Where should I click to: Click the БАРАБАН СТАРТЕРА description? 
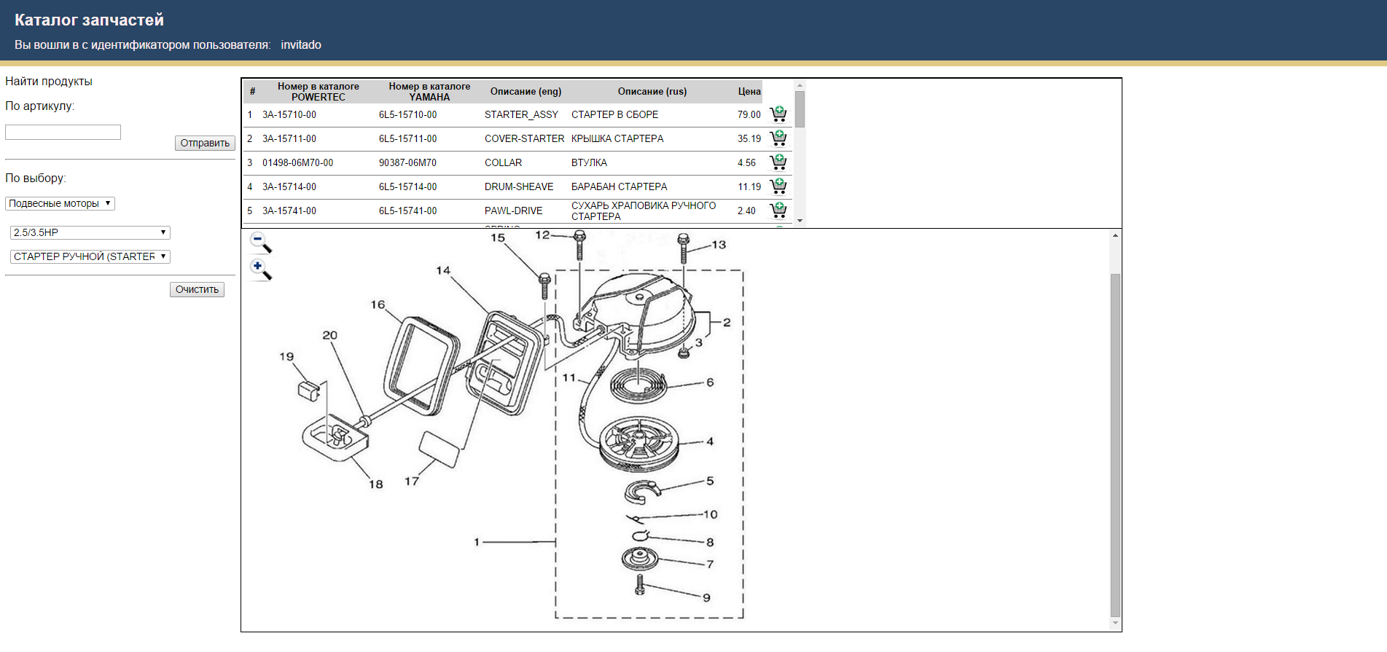(x=619, y=186)
